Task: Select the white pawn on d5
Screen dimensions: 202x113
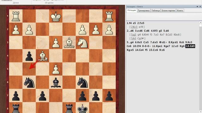Action: coord(56,69)
